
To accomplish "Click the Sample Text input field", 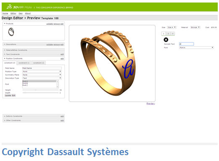I will [x=187, y=44].
